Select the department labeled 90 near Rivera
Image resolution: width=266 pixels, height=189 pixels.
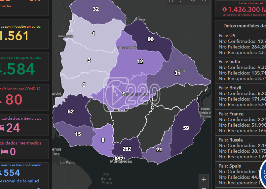150,39
